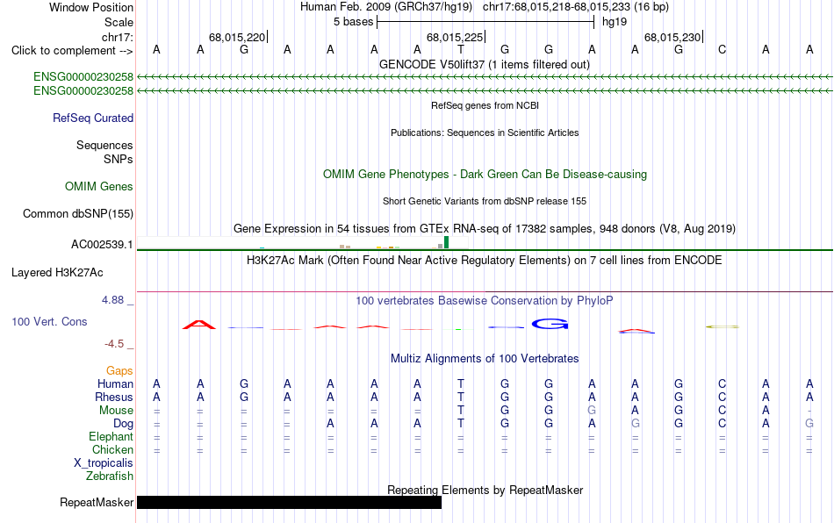This screenshot has height=523, width=834.
Task: Open the Layered H3K27Ac track label
Action: (57, 273)
